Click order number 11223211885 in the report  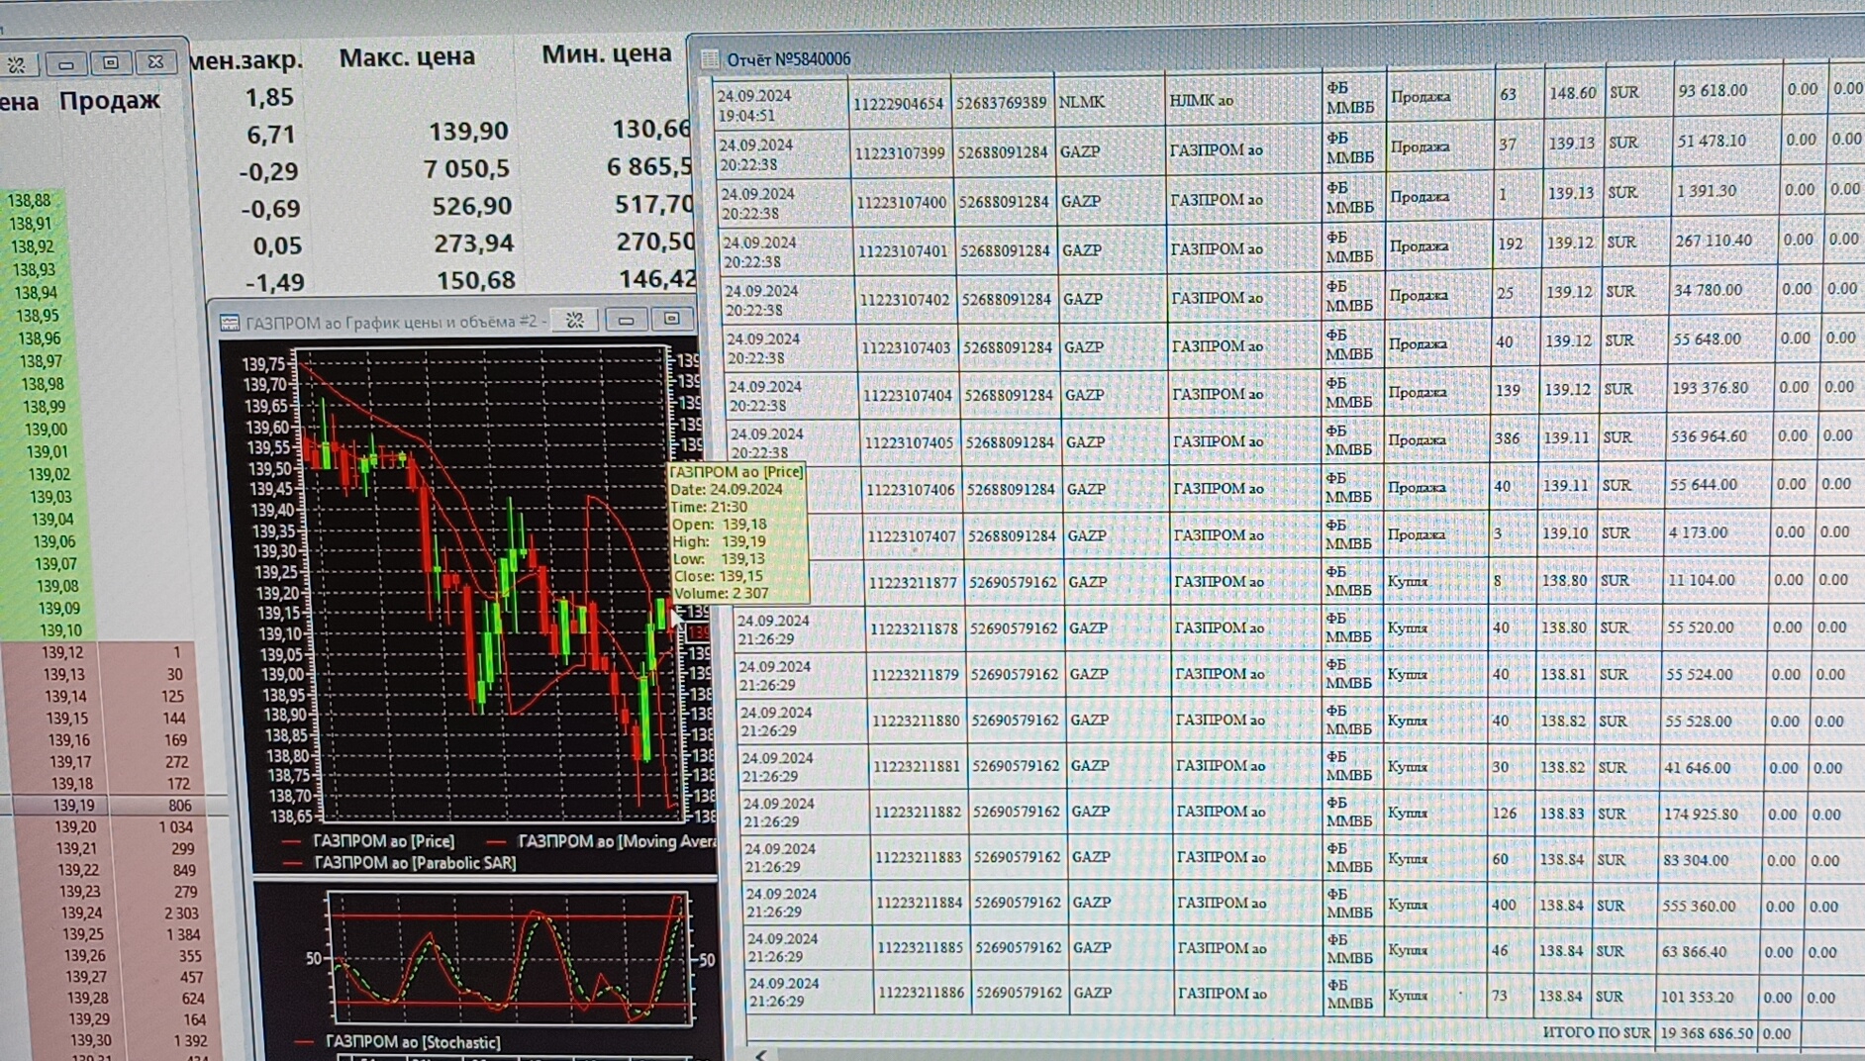click(921, 948)
